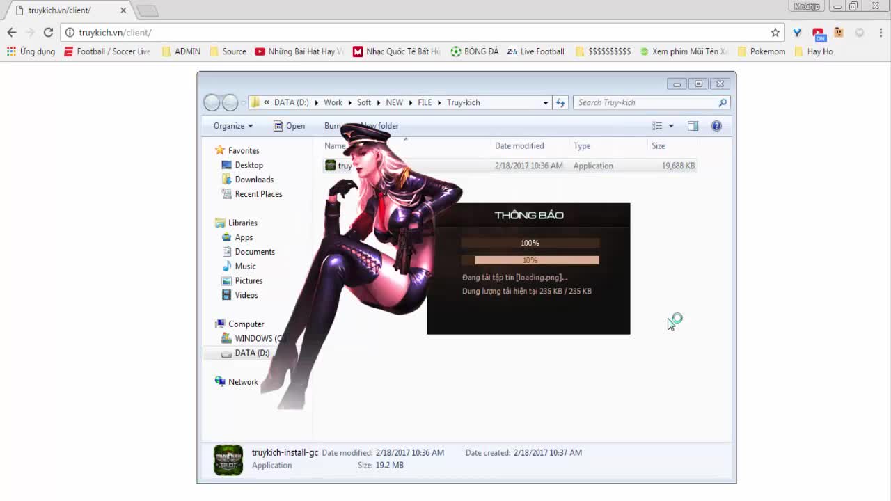Image resolution: width=891 pixels, height=501 pixels.
Task: Refresh the Truy-kich folder view
Action: [x=560, y=103]
